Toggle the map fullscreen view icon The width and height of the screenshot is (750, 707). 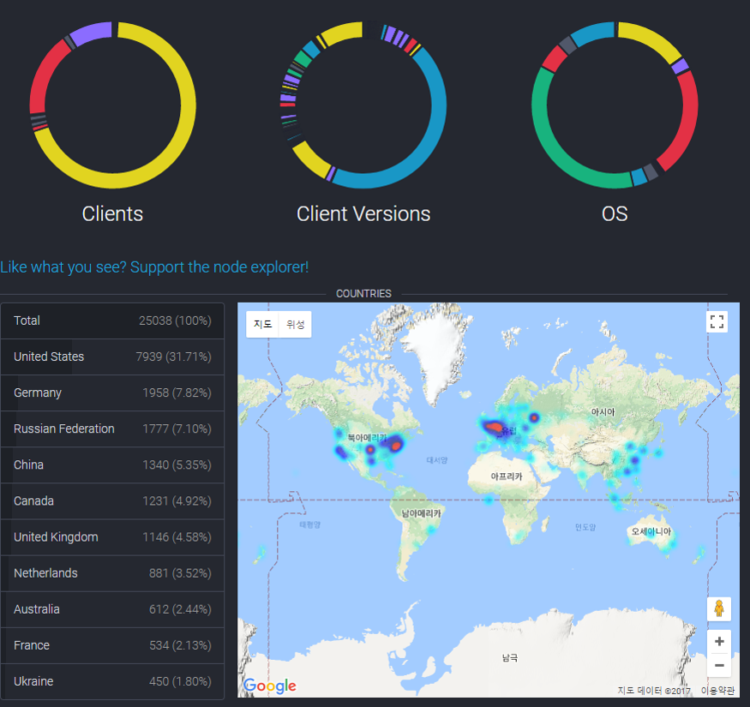coord(717,321)
